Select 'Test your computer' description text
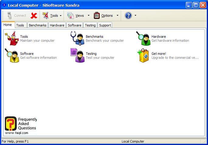The width and height of the screenshot is (208, 145). pos(100,58)
